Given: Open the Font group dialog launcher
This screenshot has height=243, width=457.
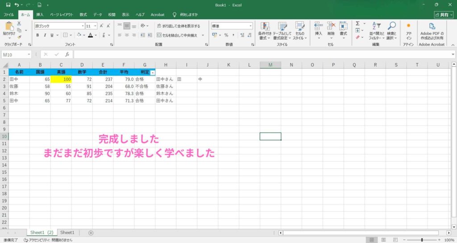Looking at the screenshot, I should (x=112, y=44).
